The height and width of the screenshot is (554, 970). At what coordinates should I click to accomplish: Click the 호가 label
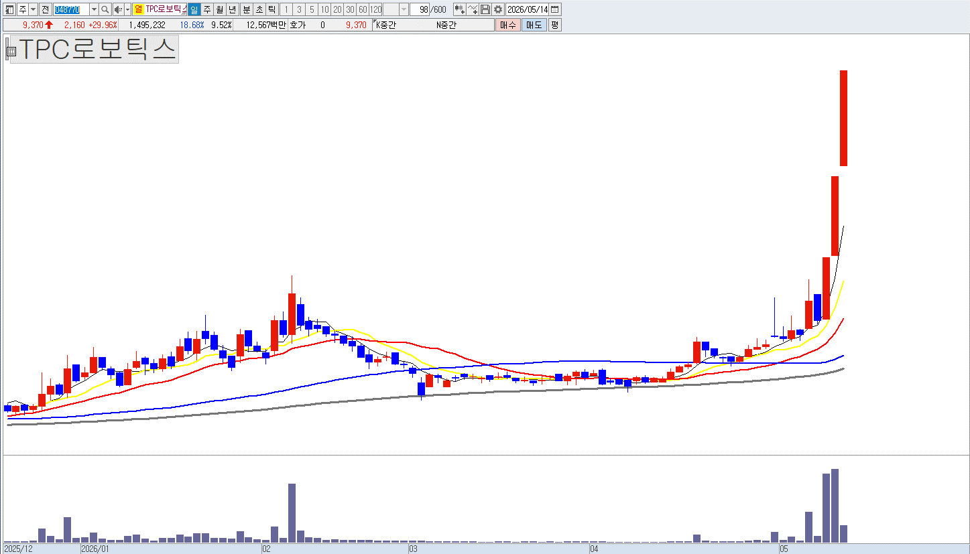coord(298,25)
